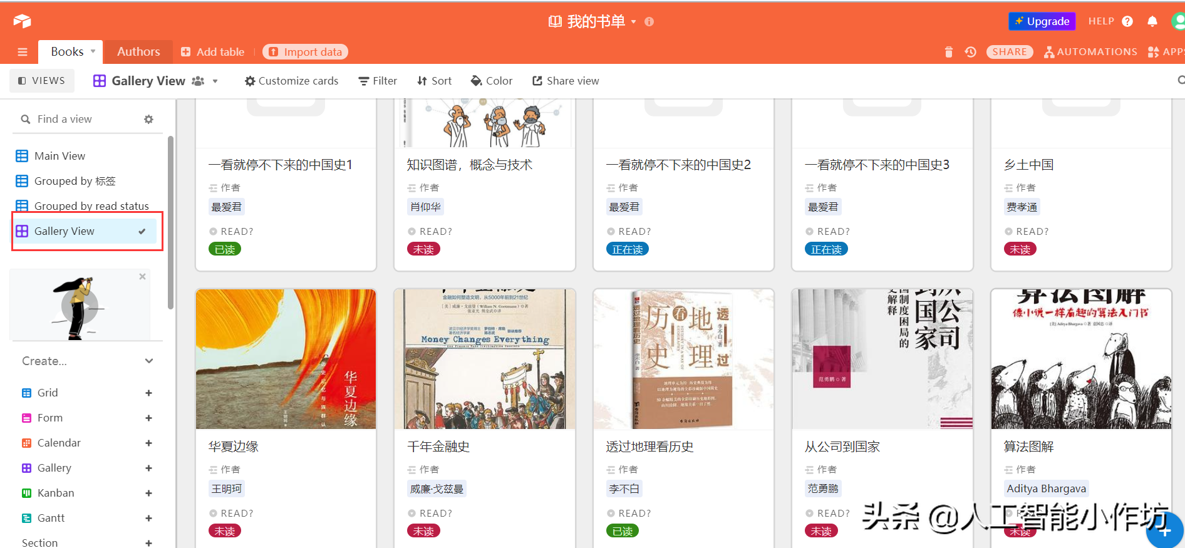Image resolution: width=1185 pixels, height=548 pixels.
Task: Click author chip 威廉·戈兹曼
Action: pyautogui.click(x=437, y=489)
